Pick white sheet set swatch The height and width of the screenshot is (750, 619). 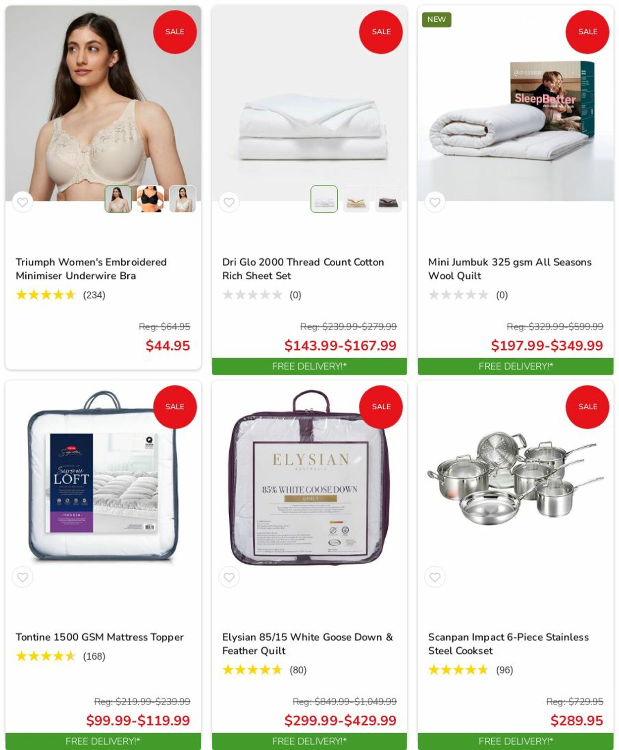pos(324,199)
